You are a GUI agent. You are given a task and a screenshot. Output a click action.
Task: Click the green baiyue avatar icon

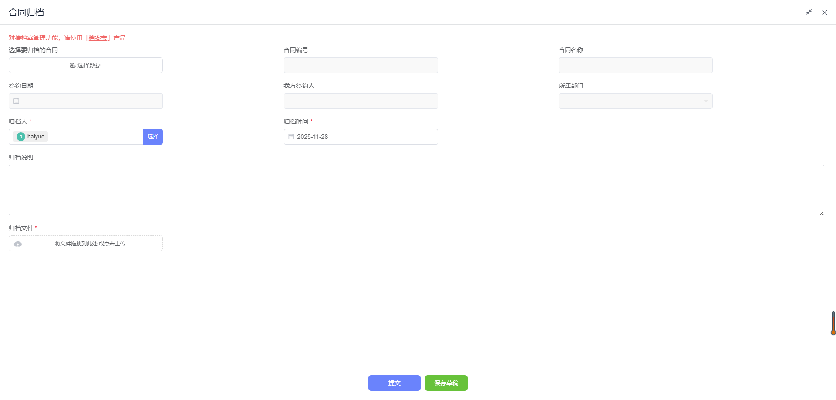point(20,137)
